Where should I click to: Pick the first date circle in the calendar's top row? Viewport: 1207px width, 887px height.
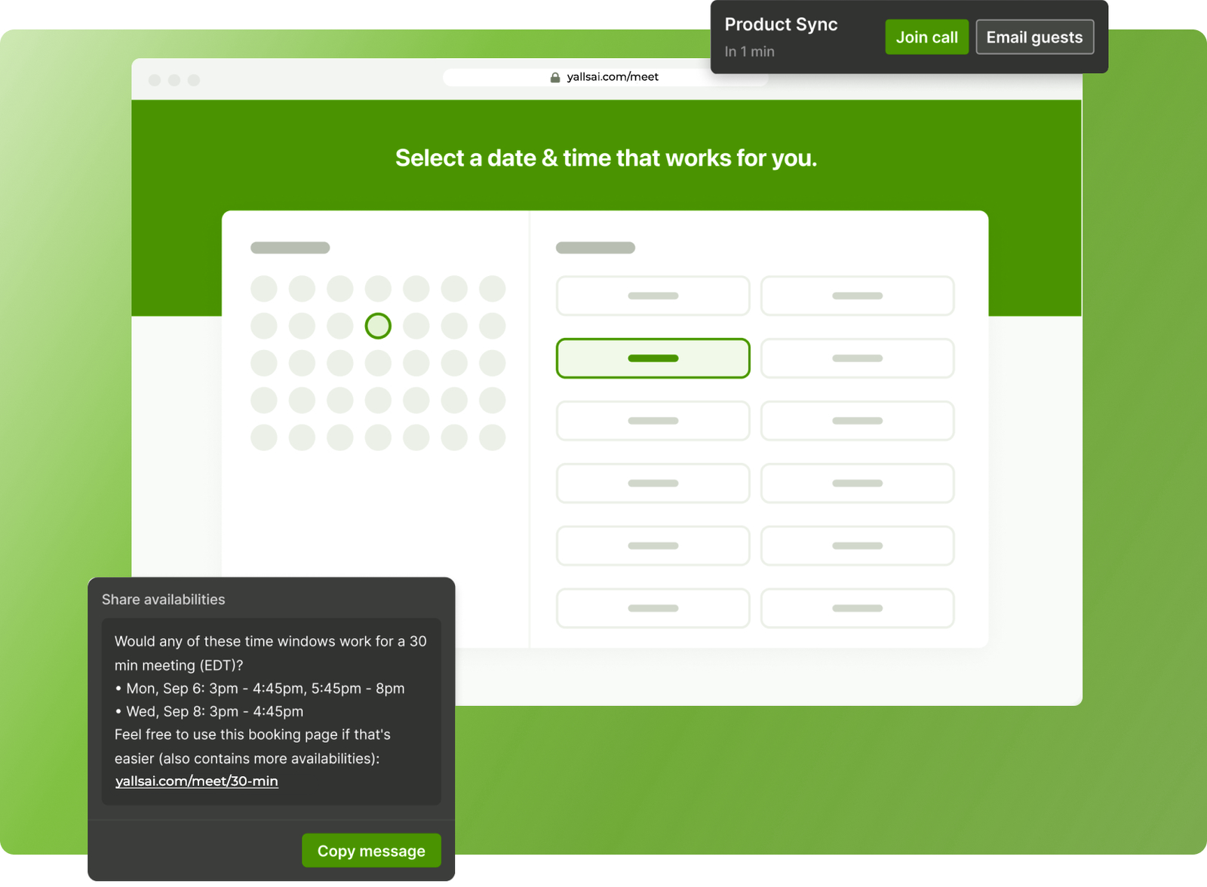coord(264,289)
